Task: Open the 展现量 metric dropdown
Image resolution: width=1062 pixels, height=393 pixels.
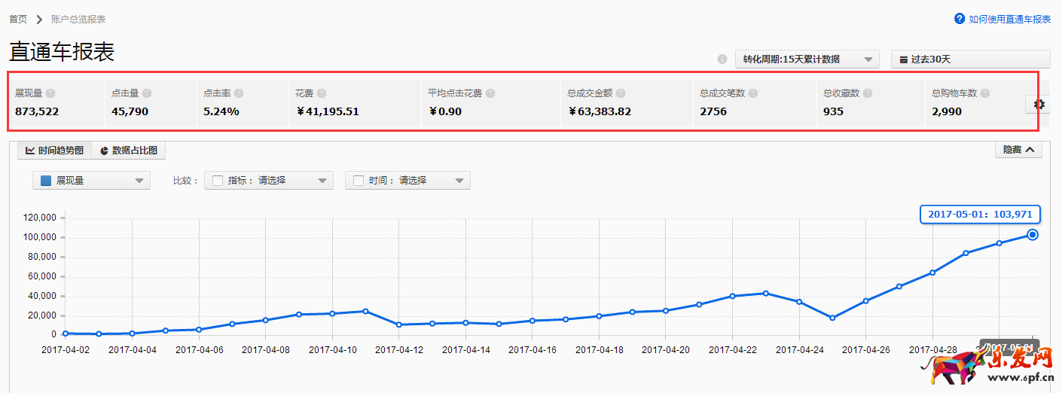Action: (x=91, y=181)
